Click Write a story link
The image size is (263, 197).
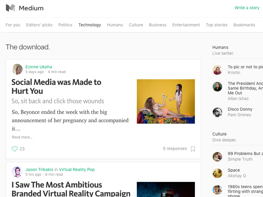tap(247, 8)
